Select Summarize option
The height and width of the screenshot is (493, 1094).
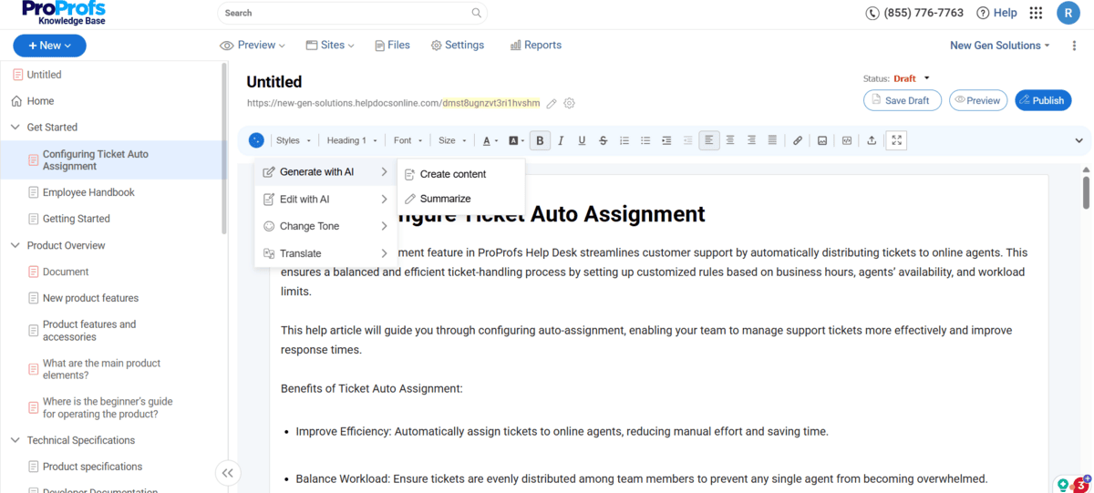(438, 199)
